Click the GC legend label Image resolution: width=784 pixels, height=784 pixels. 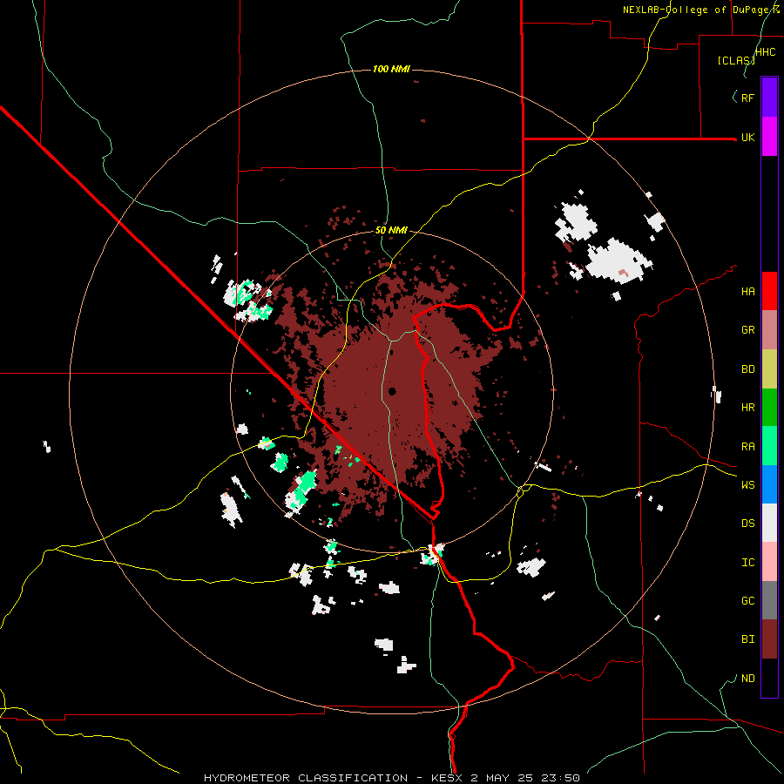pyautogui.click(x=748, y=601)
